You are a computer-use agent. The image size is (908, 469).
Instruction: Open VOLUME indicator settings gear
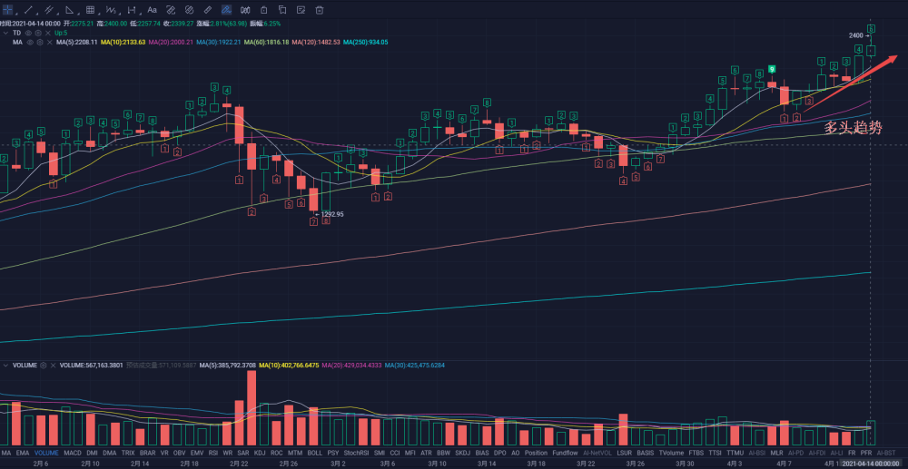tap(43, 366)
